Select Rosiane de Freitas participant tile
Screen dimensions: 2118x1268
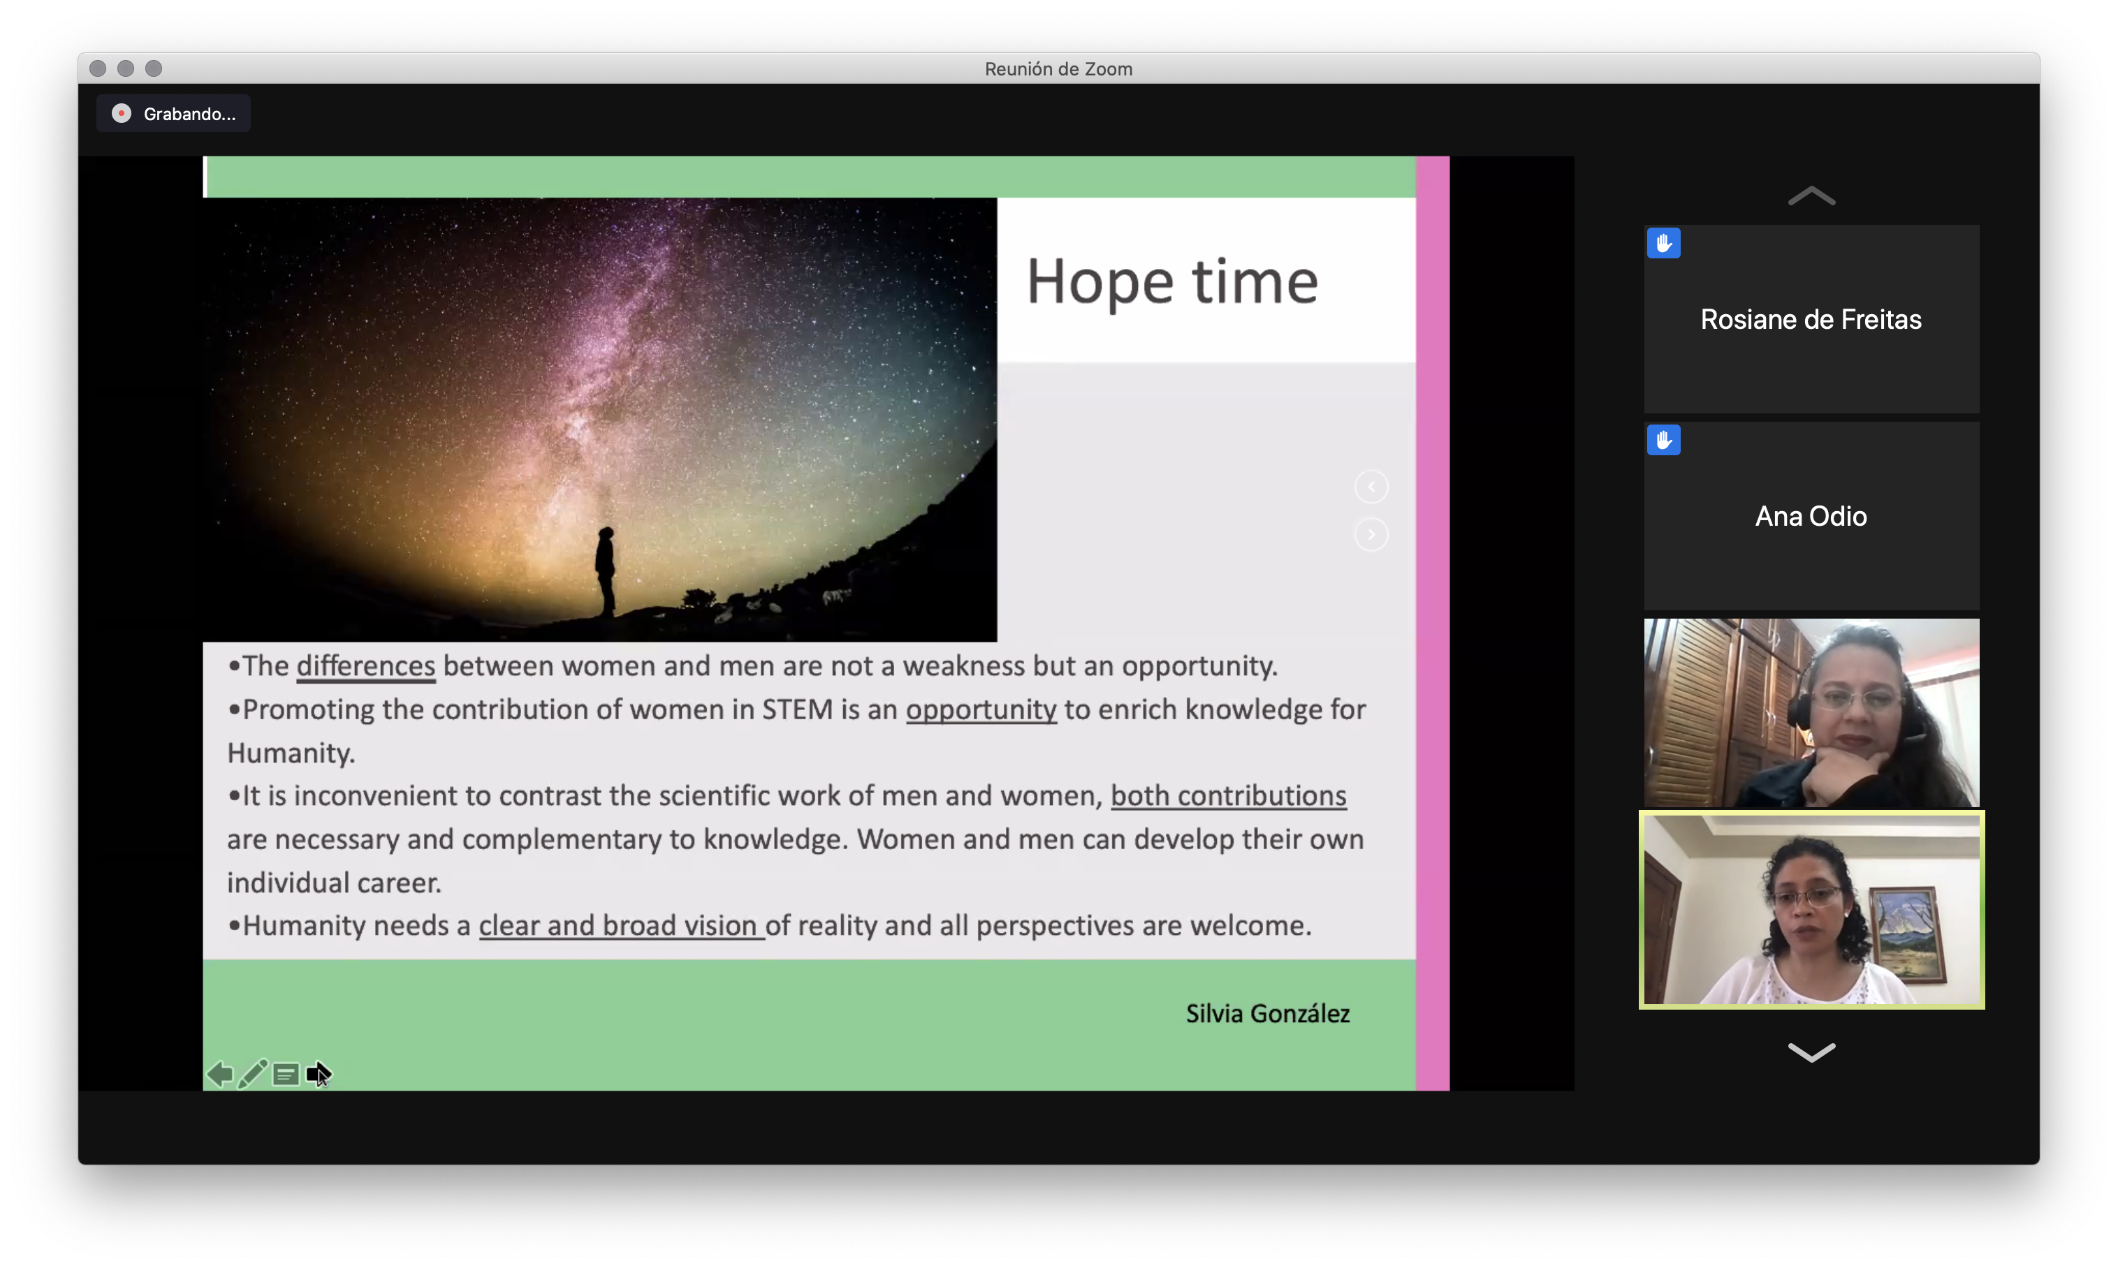(x=1811, y=320)
